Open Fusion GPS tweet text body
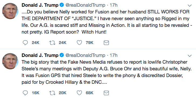This screenshot has width=196, height=98. coord(106,72)
